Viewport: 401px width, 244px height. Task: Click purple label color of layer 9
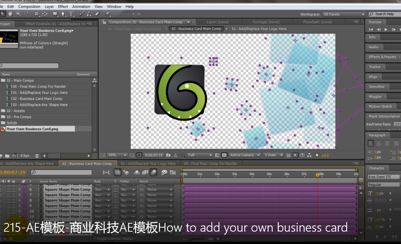click(x=25, y=205)
